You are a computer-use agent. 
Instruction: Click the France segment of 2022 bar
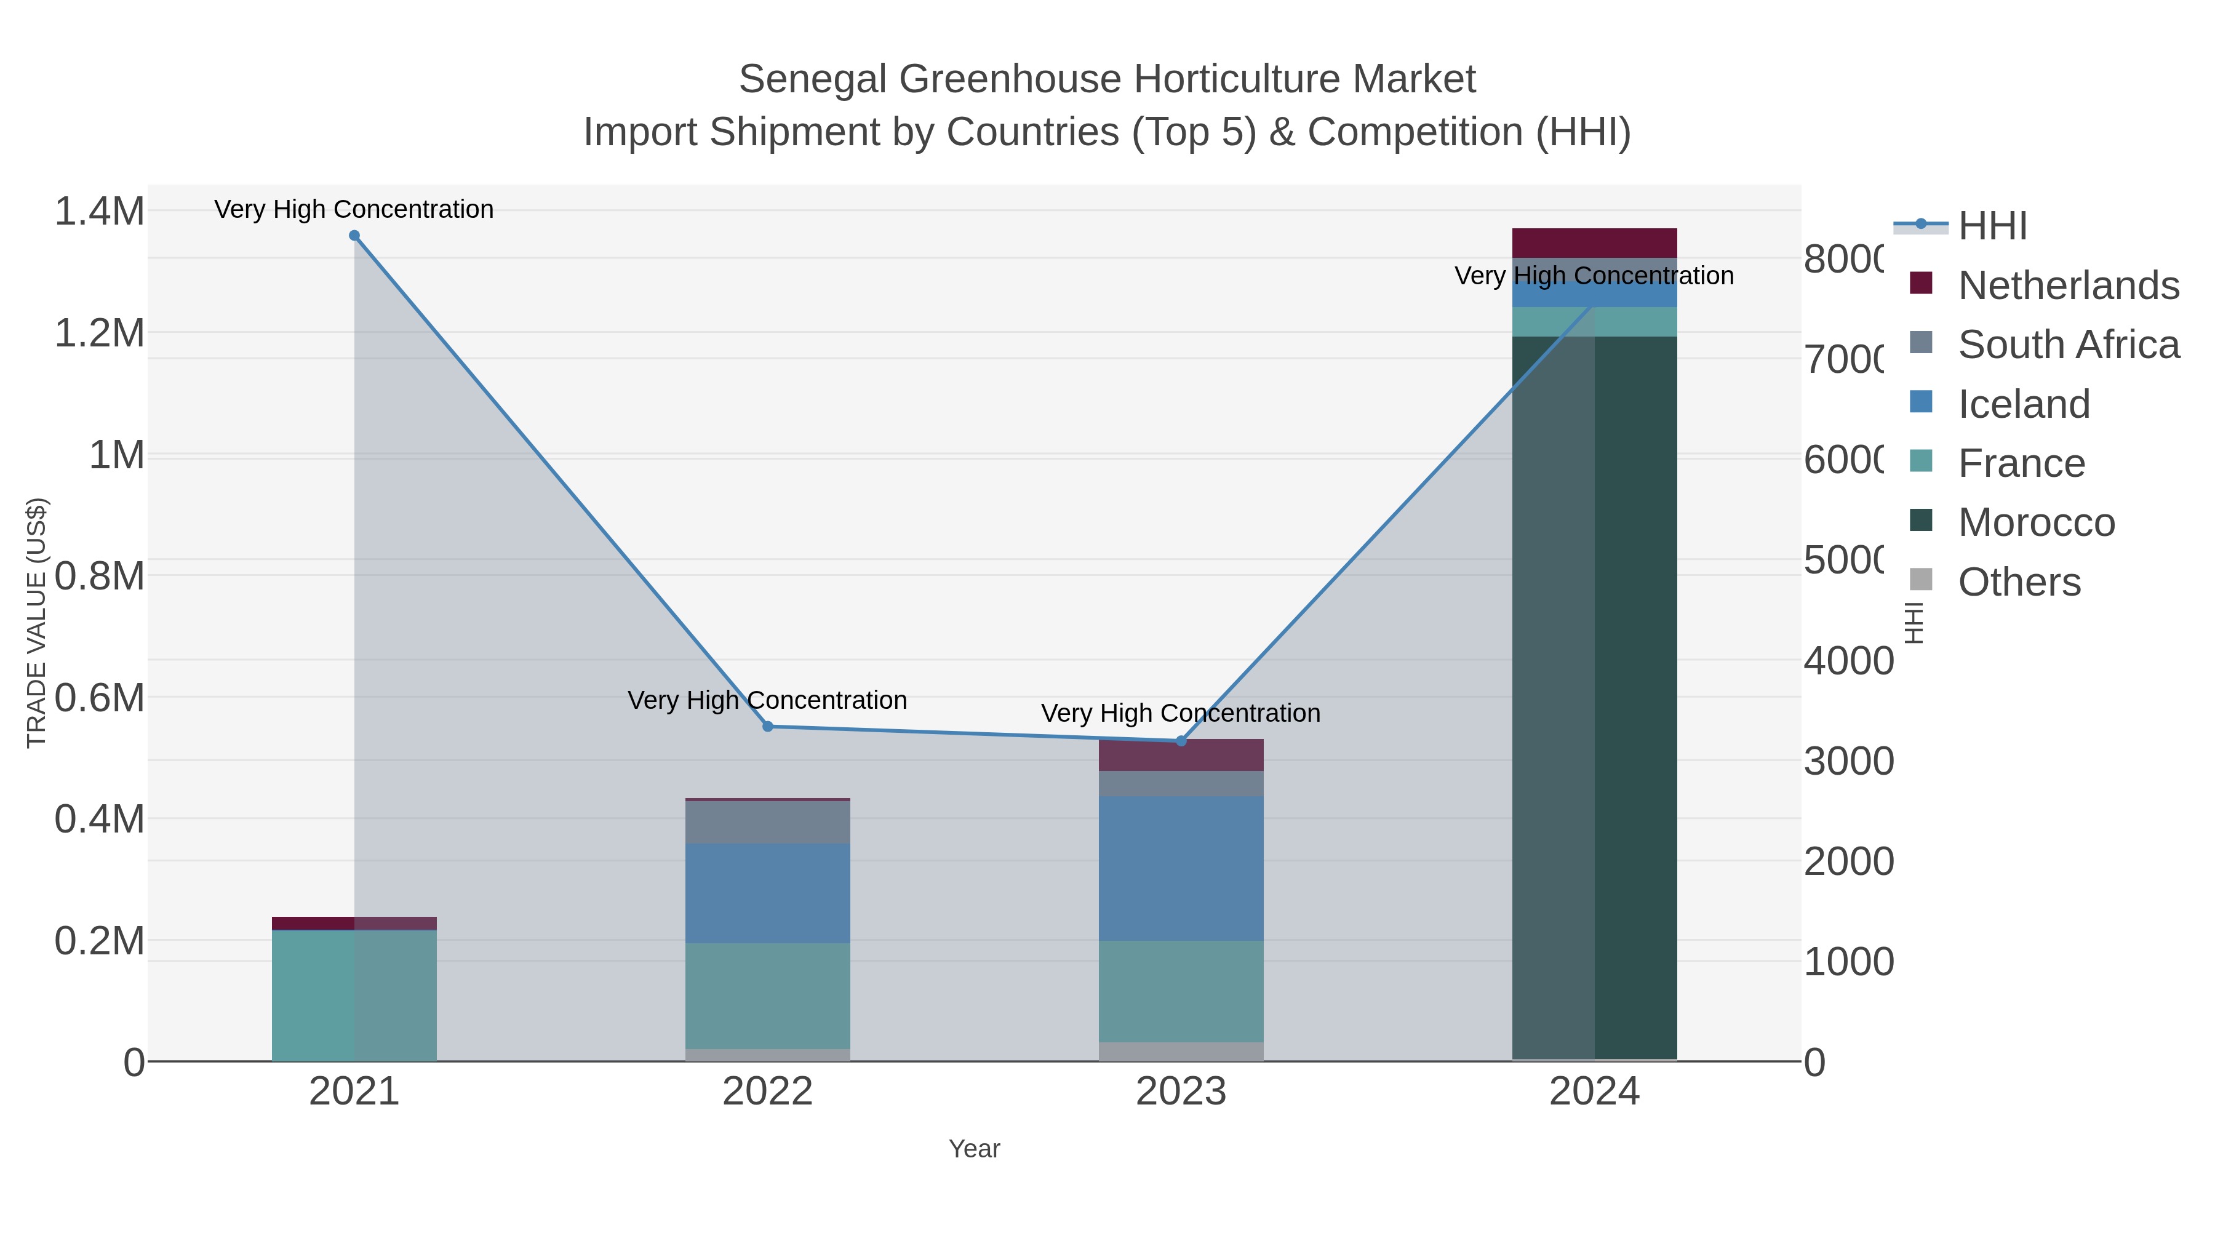768,996
